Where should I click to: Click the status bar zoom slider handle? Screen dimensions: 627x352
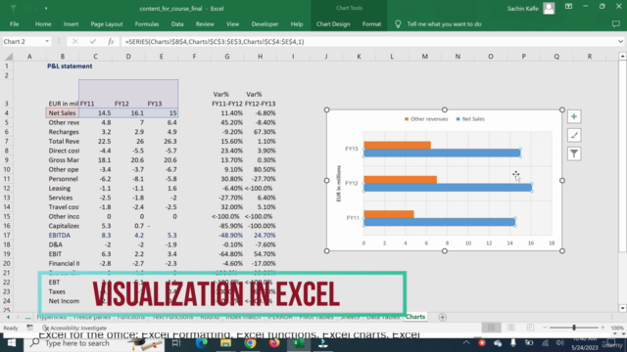[574, 328]
